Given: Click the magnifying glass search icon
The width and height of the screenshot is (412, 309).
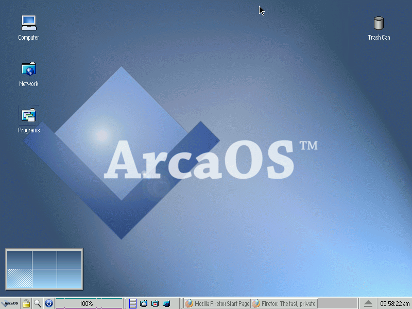Looking at the screenshot, I should (x=37, y=303).
